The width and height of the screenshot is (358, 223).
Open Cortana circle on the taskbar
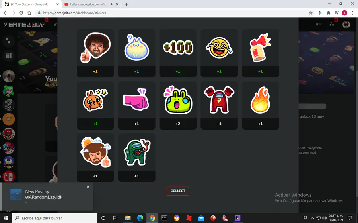(103, 218)
